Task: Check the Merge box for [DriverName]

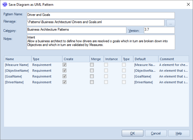Action: (x=92, y=82)
